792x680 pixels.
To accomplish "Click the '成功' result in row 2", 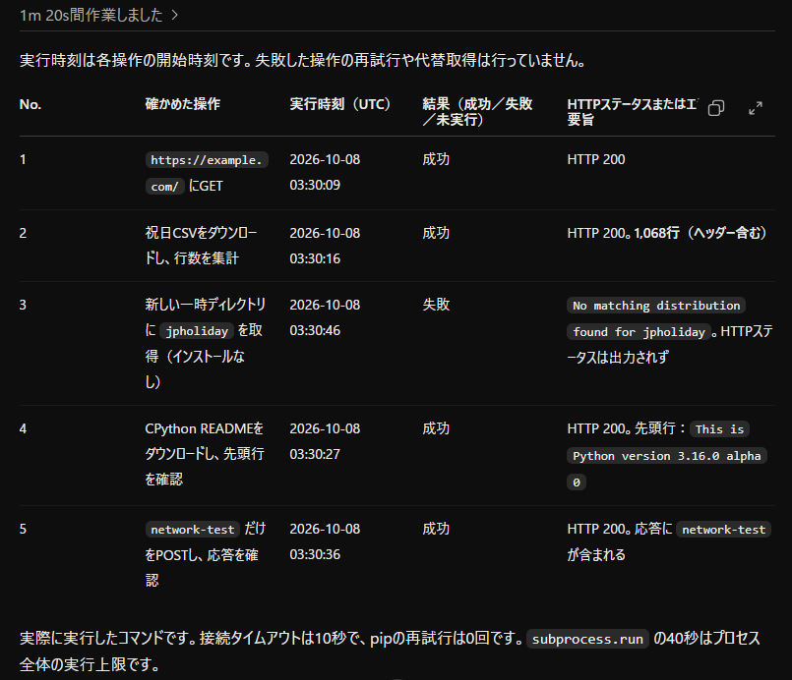I will click(x=436, y=233).
